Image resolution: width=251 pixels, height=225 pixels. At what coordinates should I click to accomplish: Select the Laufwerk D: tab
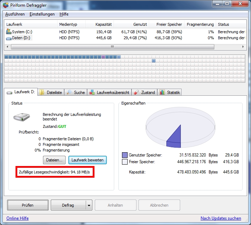21,92
